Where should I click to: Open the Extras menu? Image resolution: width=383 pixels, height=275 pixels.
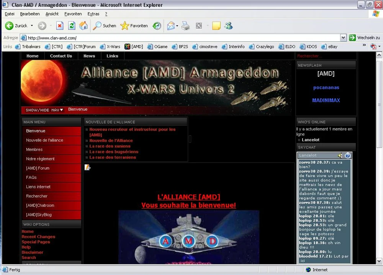pos(93,14)
